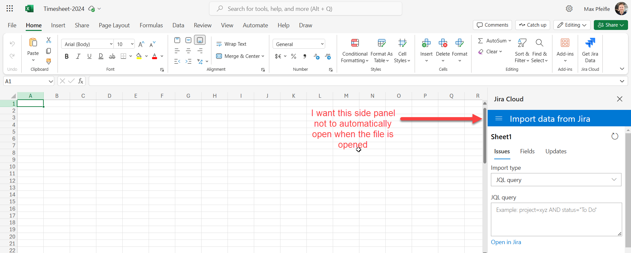Open the Add-ins ribbon button
This screenshot has width=631, height=253.
pos(565,50)
